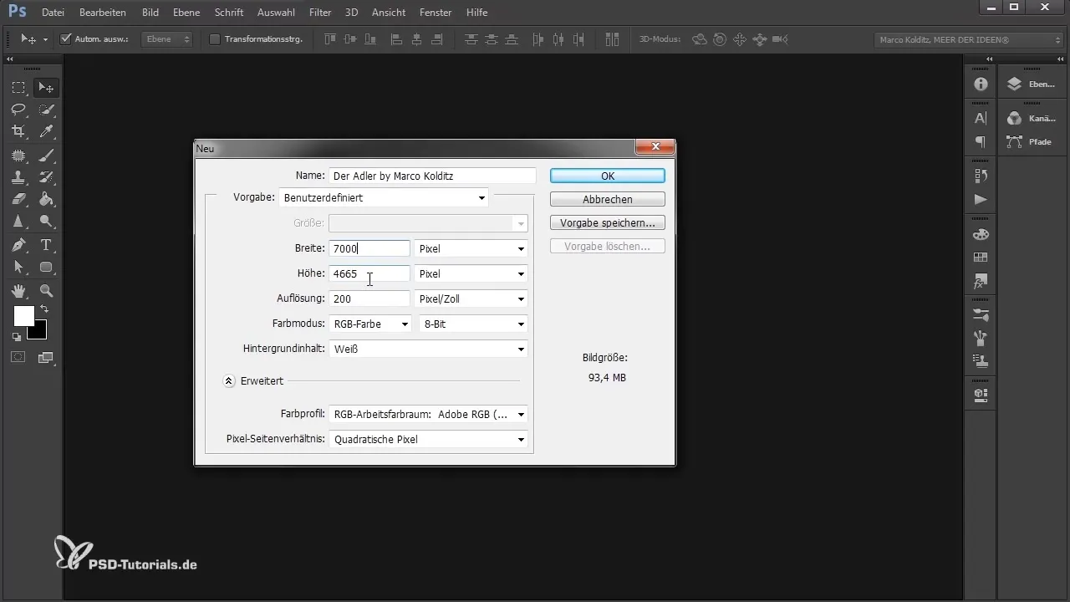
Task: Open the Datei menu
Action: click(x=52, y=13)
